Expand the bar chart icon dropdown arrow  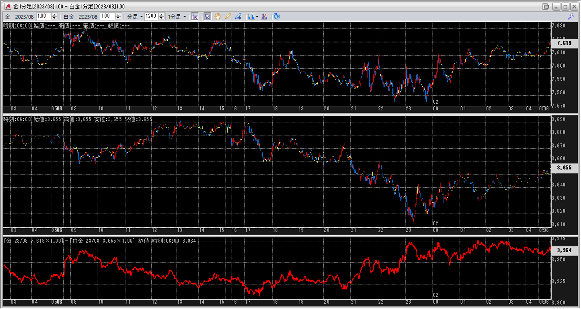click(x=257, y=17)
